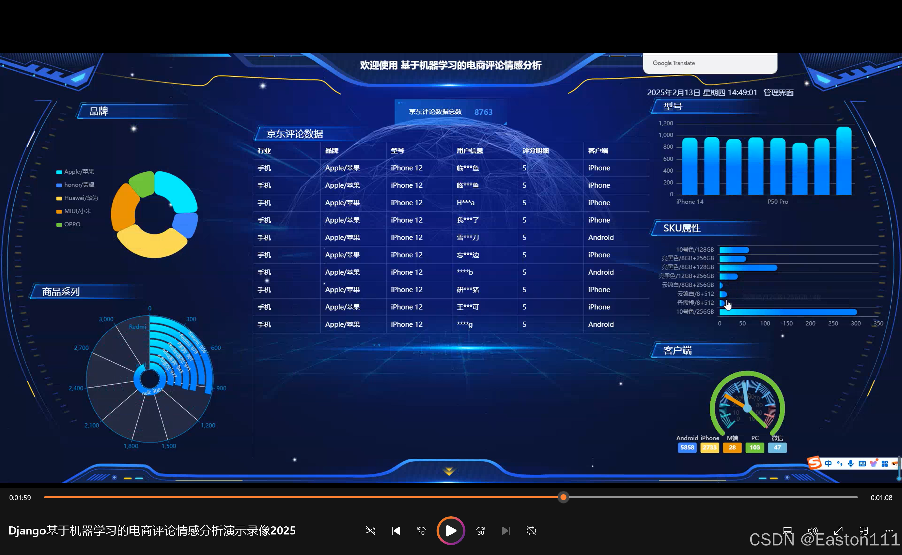The image size is (902, 555).
Task: Toggle repeat mode in the player
Action: coord(531,531)
